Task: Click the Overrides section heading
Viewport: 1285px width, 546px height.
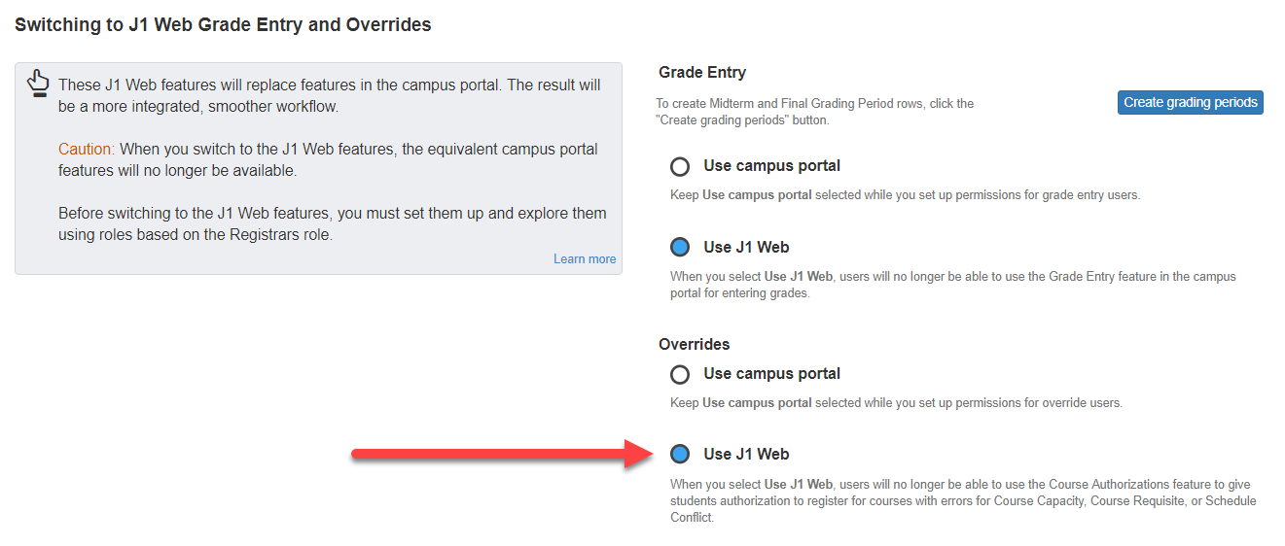Action: click(694, 344)
